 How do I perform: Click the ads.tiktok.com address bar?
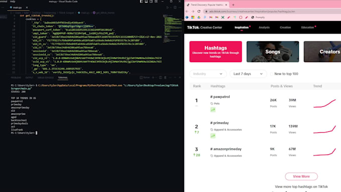click(272, 12)
